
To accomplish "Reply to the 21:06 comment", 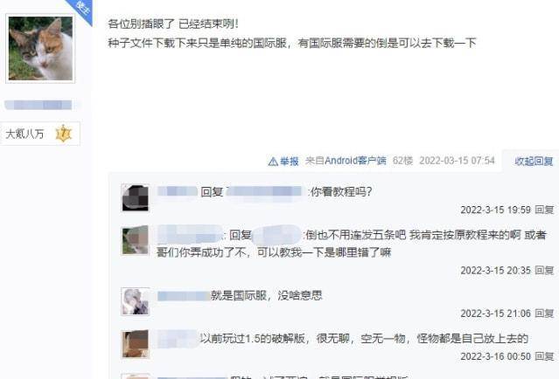I will [x=544, y=314].
